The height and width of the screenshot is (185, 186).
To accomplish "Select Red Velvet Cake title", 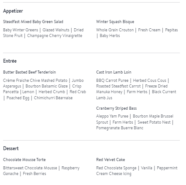I will [110, 160].
